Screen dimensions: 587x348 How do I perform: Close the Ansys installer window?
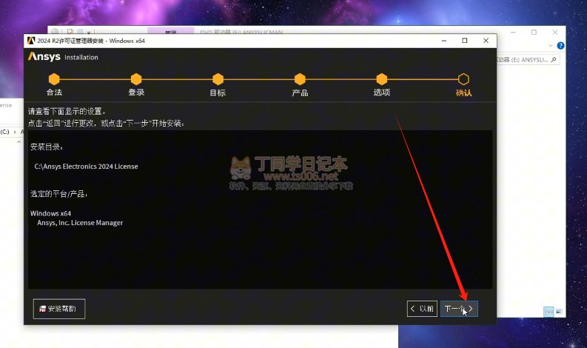click(486, 41)
